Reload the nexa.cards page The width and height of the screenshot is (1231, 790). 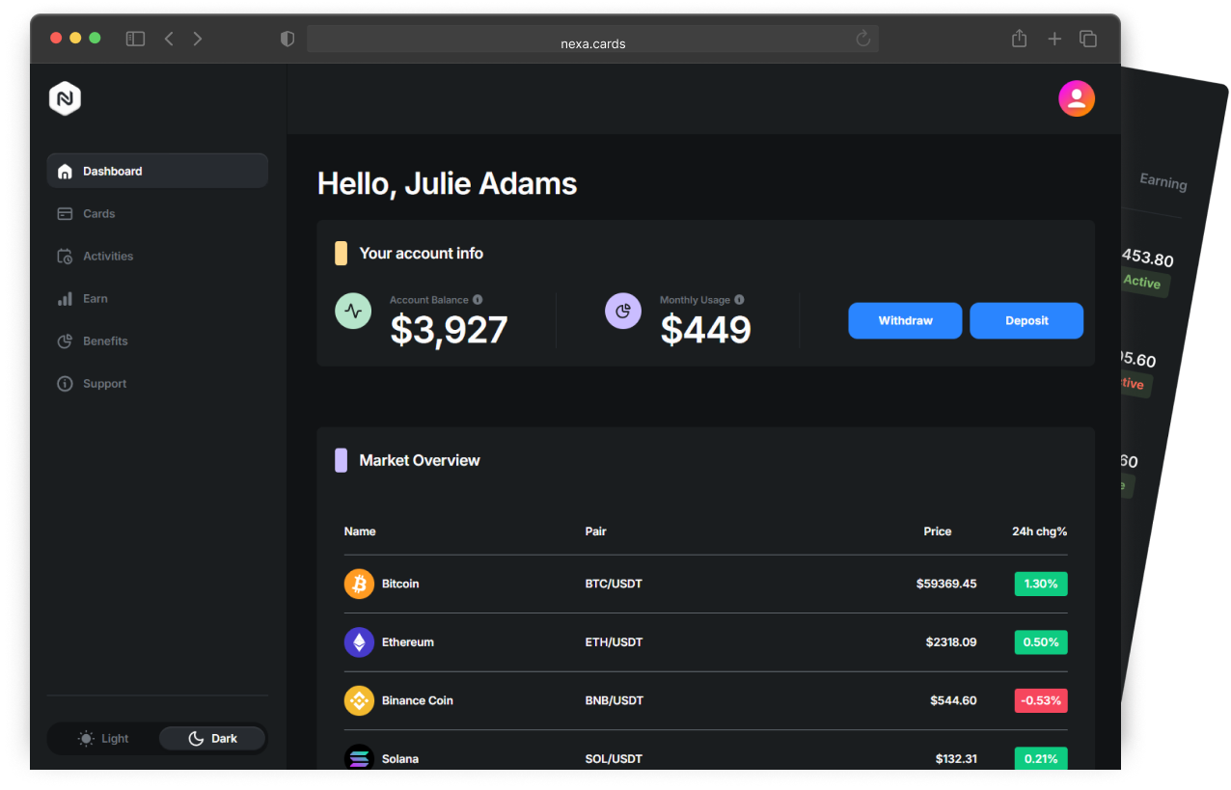click(x=863, y=39)
